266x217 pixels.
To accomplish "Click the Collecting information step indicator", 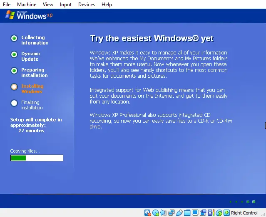I will tap(14, 38).
